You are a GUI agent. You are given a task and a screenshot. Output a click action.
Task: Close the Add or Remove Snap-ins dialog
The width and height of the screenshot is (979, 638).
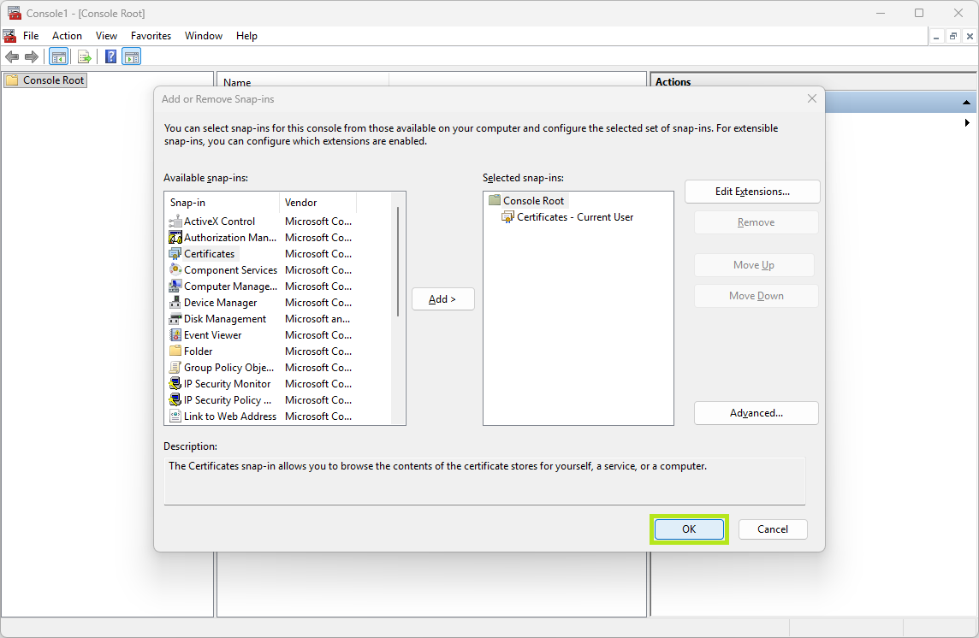click(x=811, y=98)
